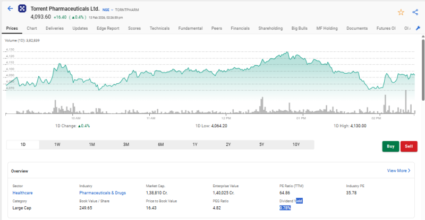The image size is (425, 220).
Task: Open the MF Holding tab
Action: (x=327, y=28)
